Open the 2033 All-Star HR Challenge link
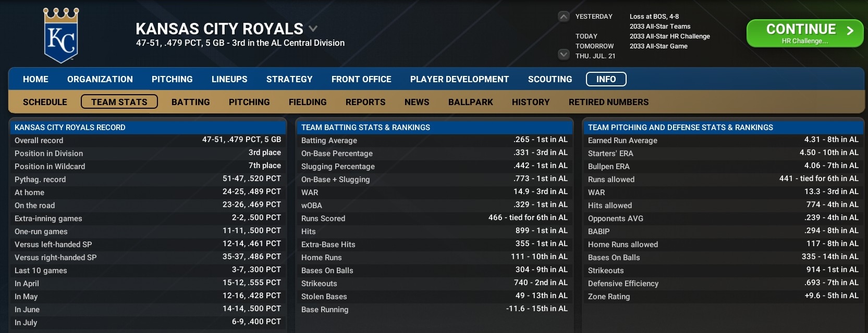The image size is (868, 333). click(670, 36)
